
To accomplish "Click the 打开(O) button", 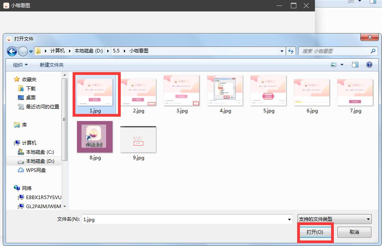I will click(315, 232).
